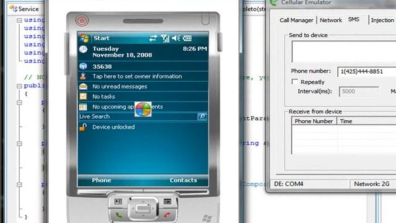Select the SMS tab

[353, 19]
